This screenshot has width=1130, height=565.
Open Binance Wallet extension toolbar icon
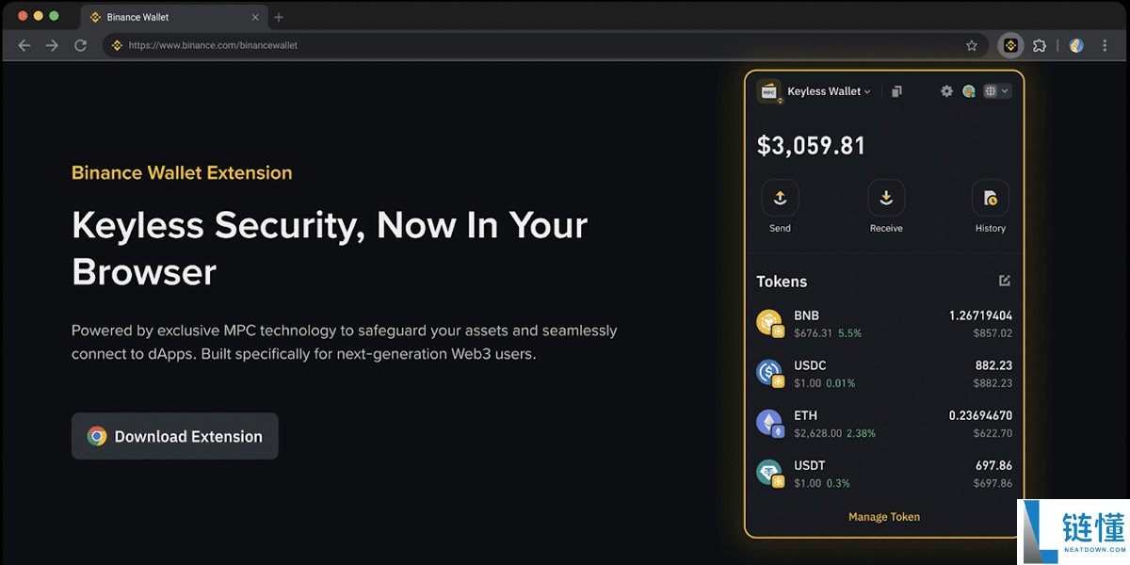(x=1010, y=45)
